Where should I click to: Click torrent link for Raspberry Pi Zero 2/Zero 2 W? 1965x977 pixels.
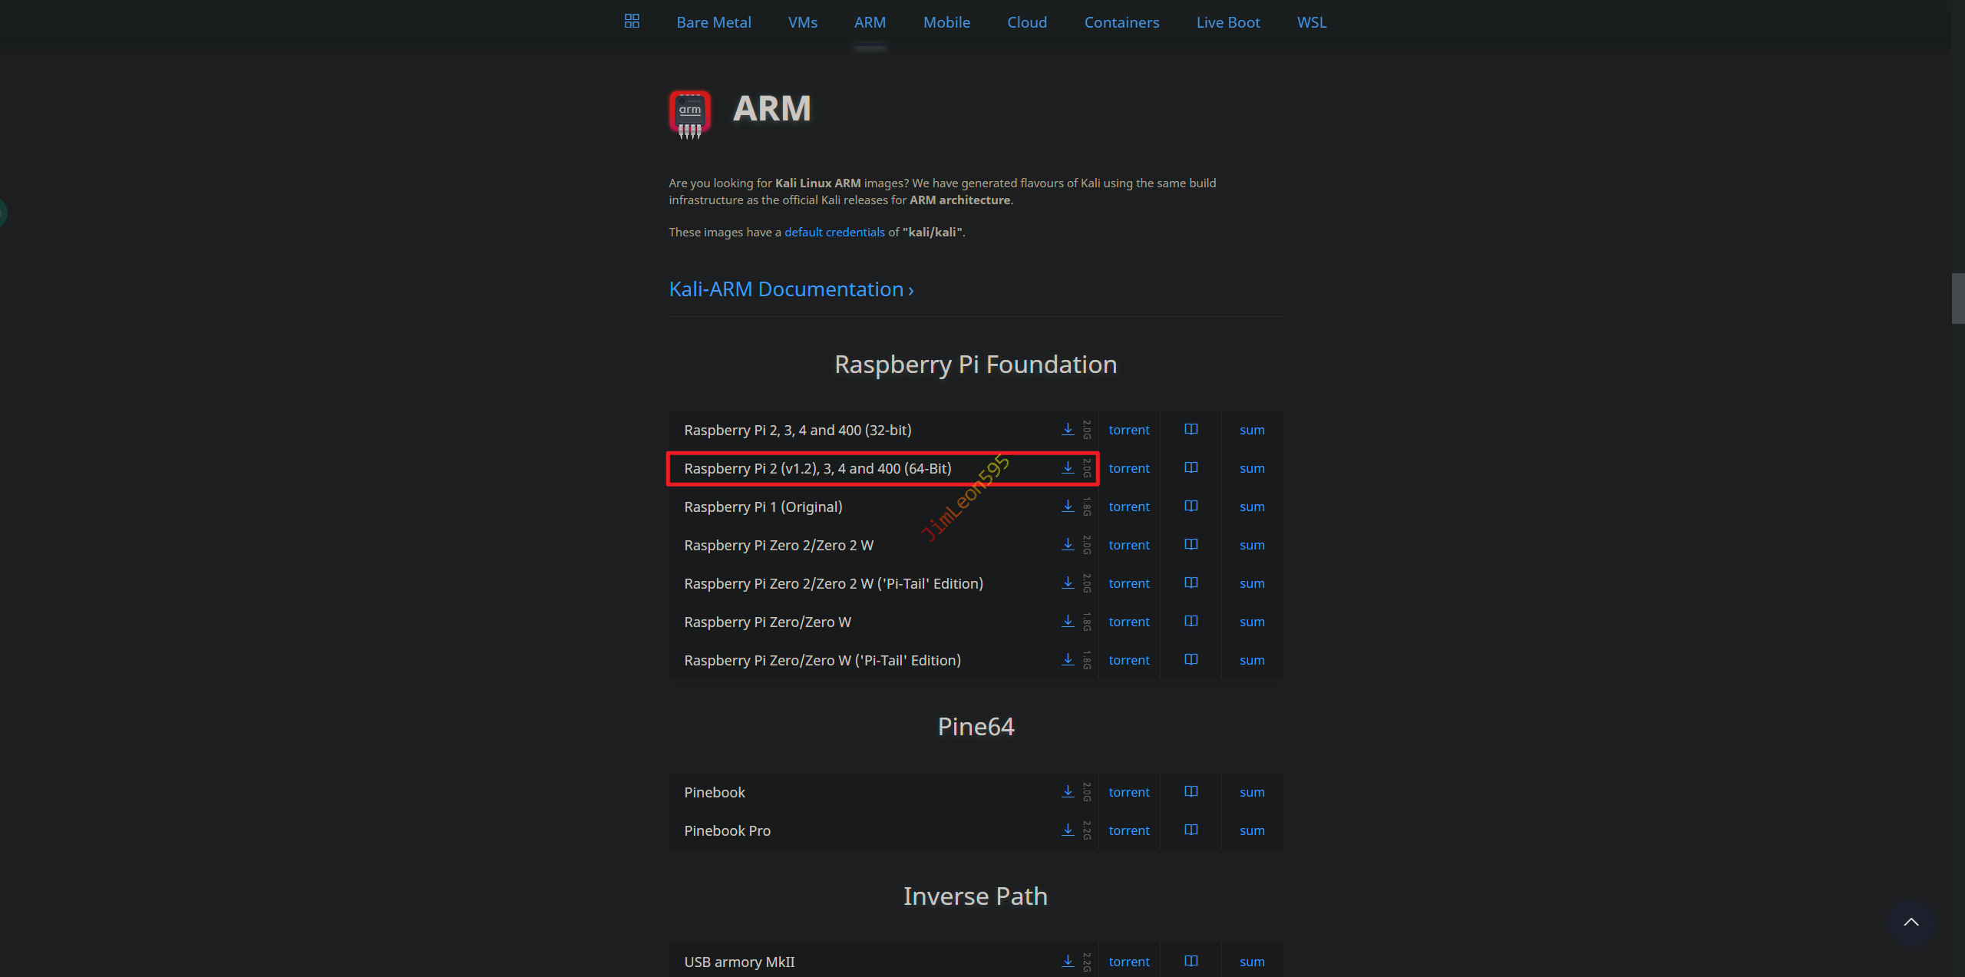1128,545
